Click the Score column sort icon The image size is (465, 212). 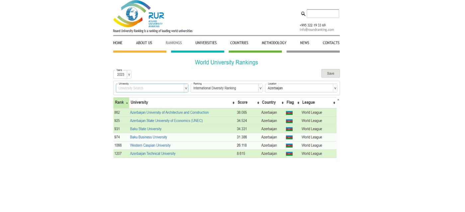258,103
